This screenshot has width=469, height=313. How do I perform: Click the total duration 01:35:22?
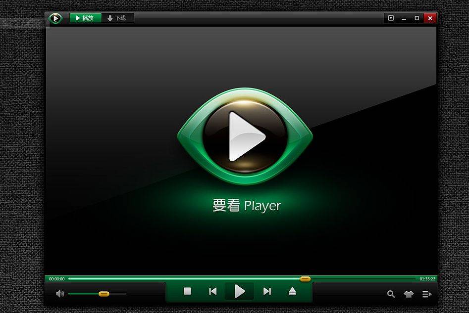tap(427, 279)
